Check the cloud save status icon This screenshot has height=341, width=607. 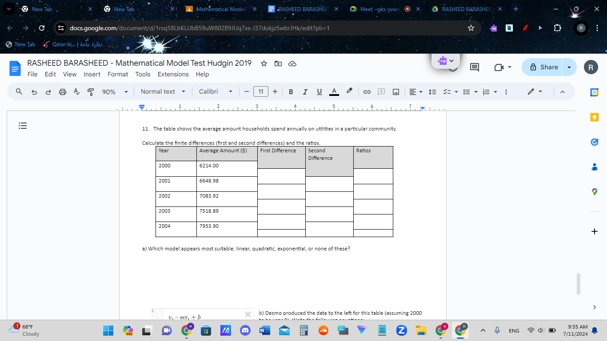pyautogui.click(x=292, y=63)
